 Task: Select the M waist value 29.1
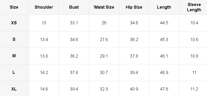click(x=104, y=56)
